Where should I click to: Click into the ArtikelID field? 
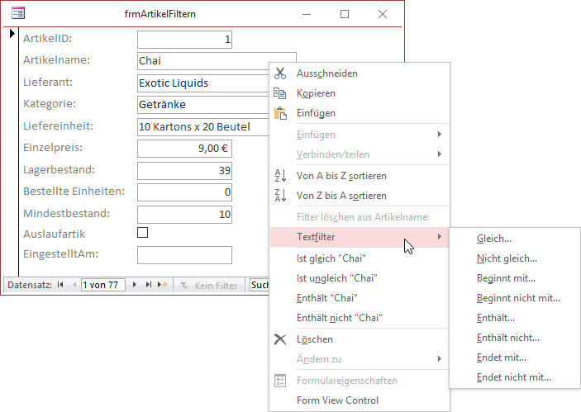point(184,40)
